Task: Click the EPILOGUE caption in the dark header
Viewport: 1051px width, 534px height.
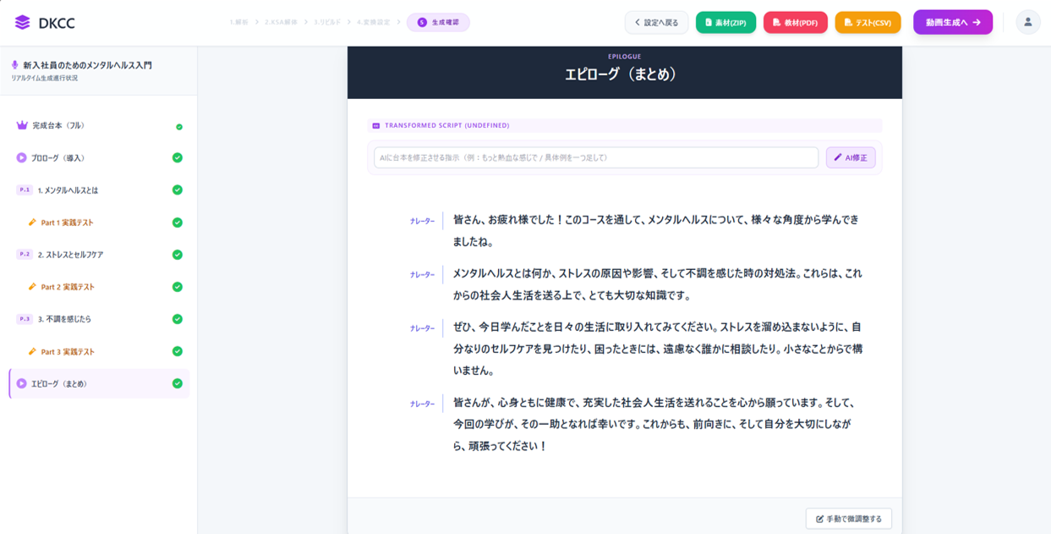Action: (x=624, y=57)
